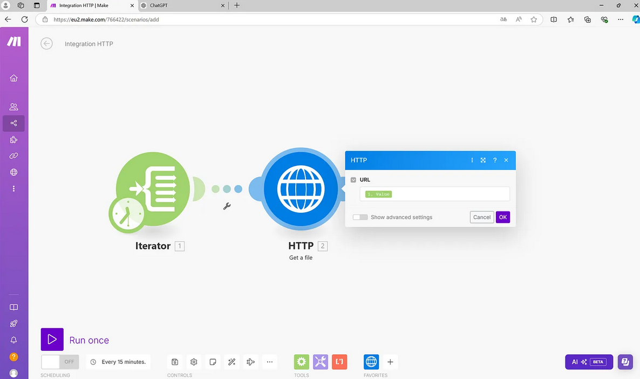Open the AI BETA assistant button
Viewport: 640px width, 379px height.
coord(589,362)
